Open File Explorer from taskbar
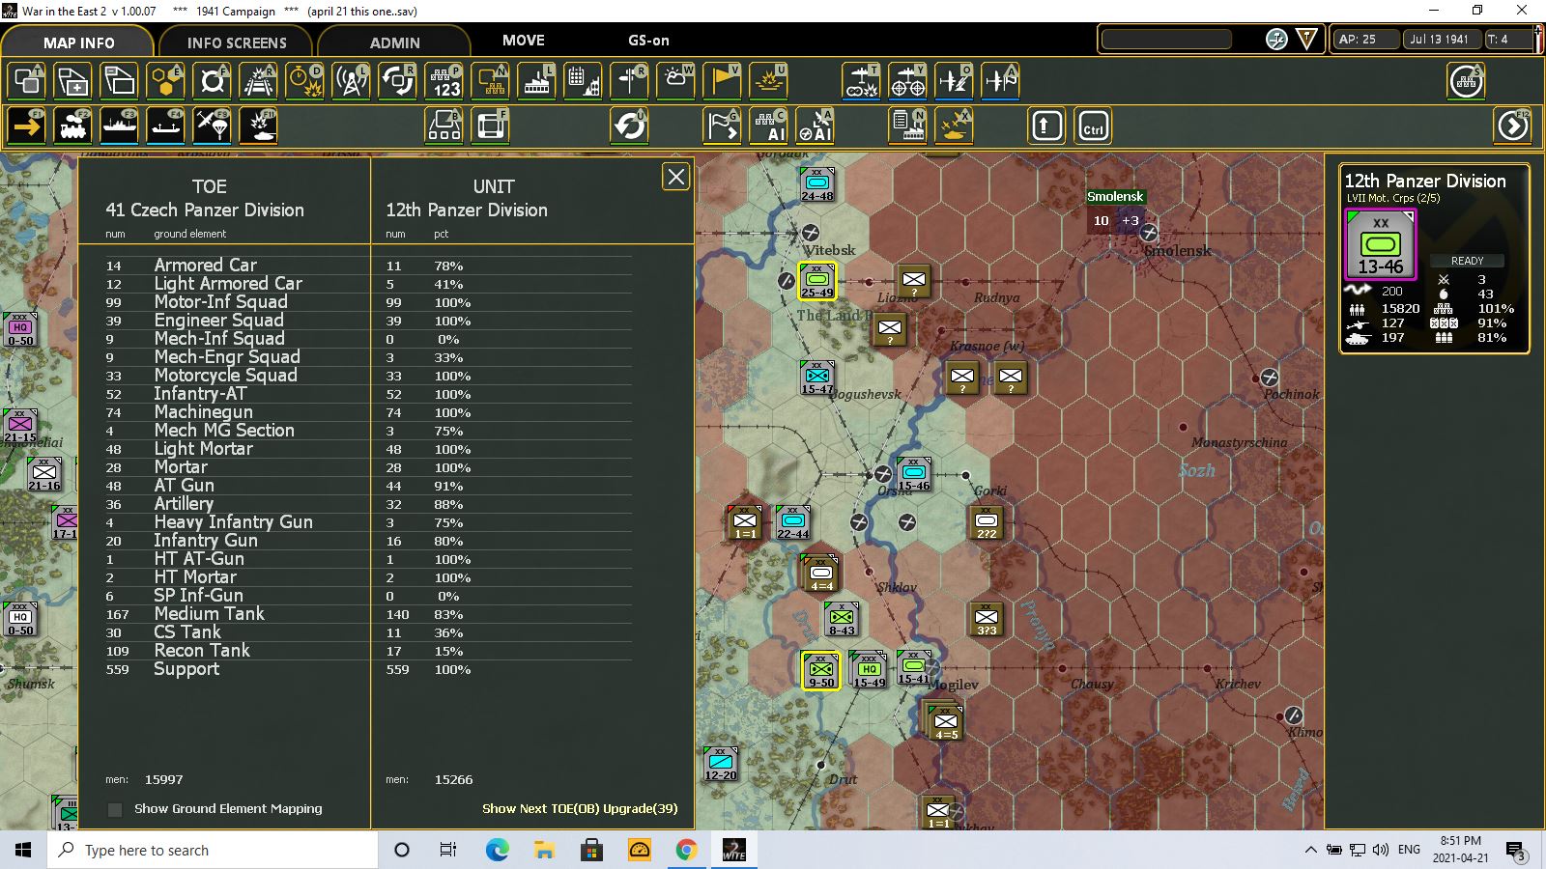This screenshot has height=869, width=1546. [544, 850]
